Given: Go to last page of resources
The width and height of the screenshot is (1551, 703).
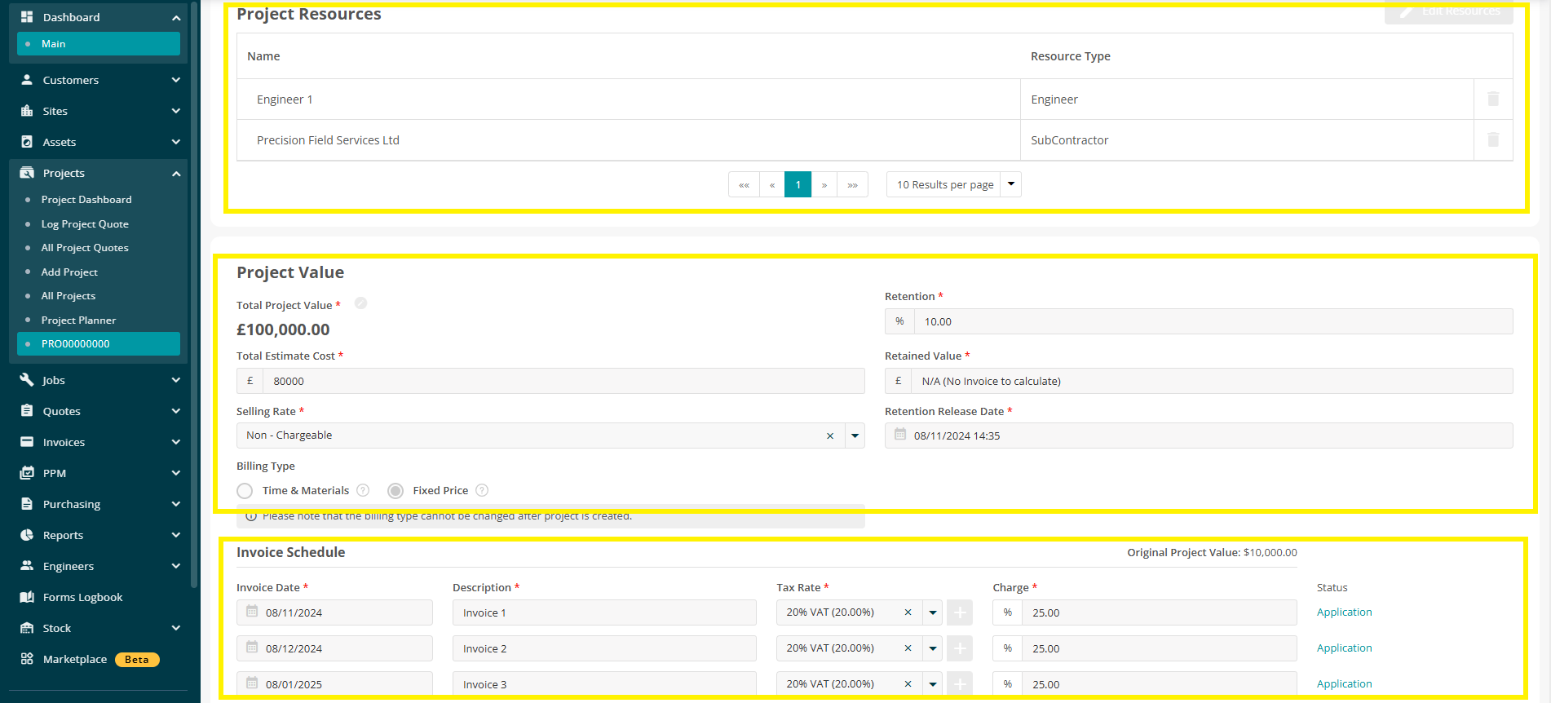Looking at the screenshot, I should coord(852,184).
